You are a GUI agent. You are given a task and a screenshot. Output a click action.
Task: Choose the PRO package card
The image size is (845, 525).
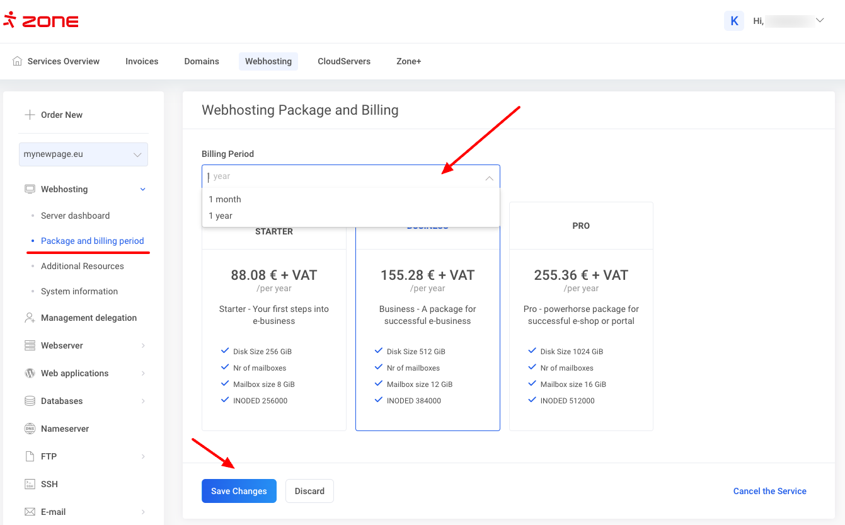tap(581, 315)
